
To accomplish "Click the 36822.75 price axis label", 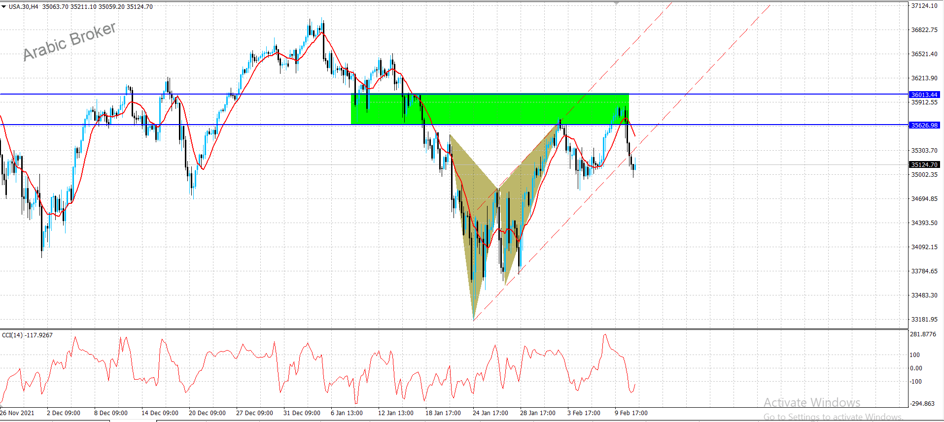I will point(924,30).
